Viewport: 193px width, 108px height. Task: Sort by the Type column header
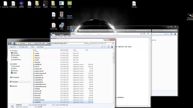74,50
